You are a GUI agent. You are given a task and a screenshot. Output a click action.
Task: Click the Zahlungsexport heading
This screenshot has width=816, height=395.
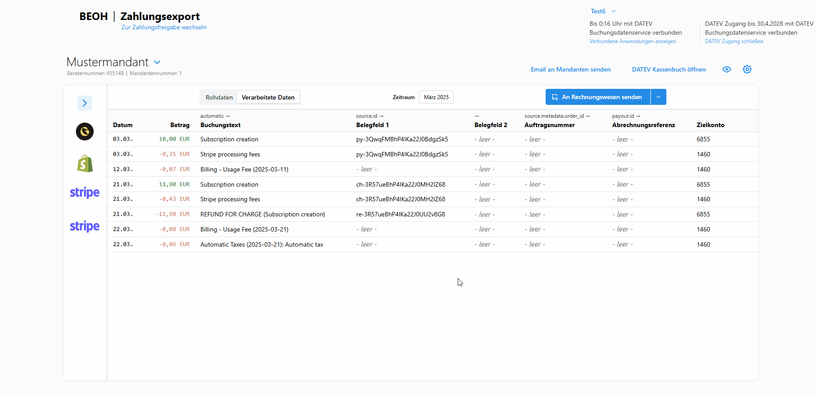pos(160,16)
